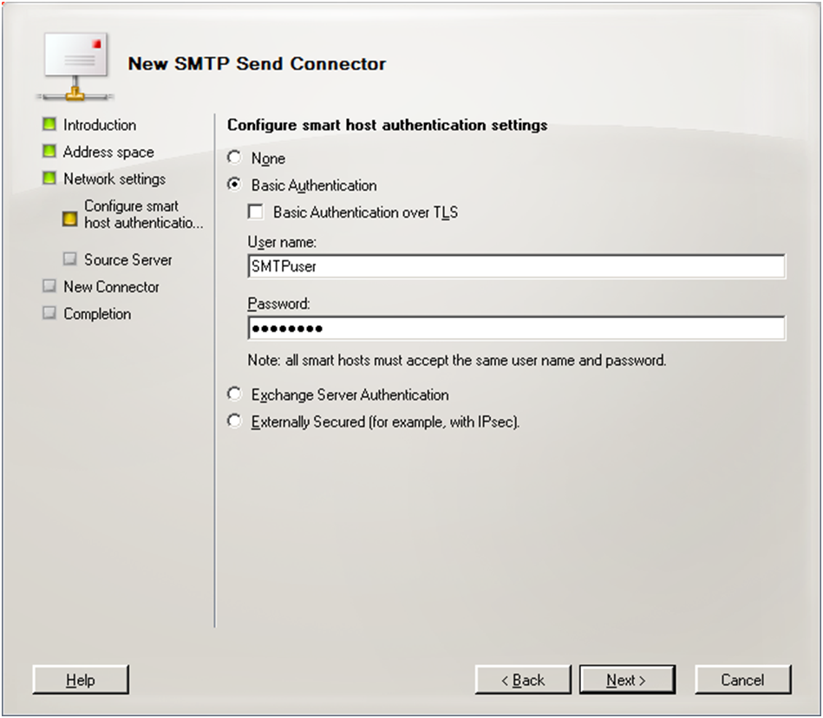Select Exchange Server Authentication
The height and width of the screenshot is (718, 823).
[x=234, y=393]
